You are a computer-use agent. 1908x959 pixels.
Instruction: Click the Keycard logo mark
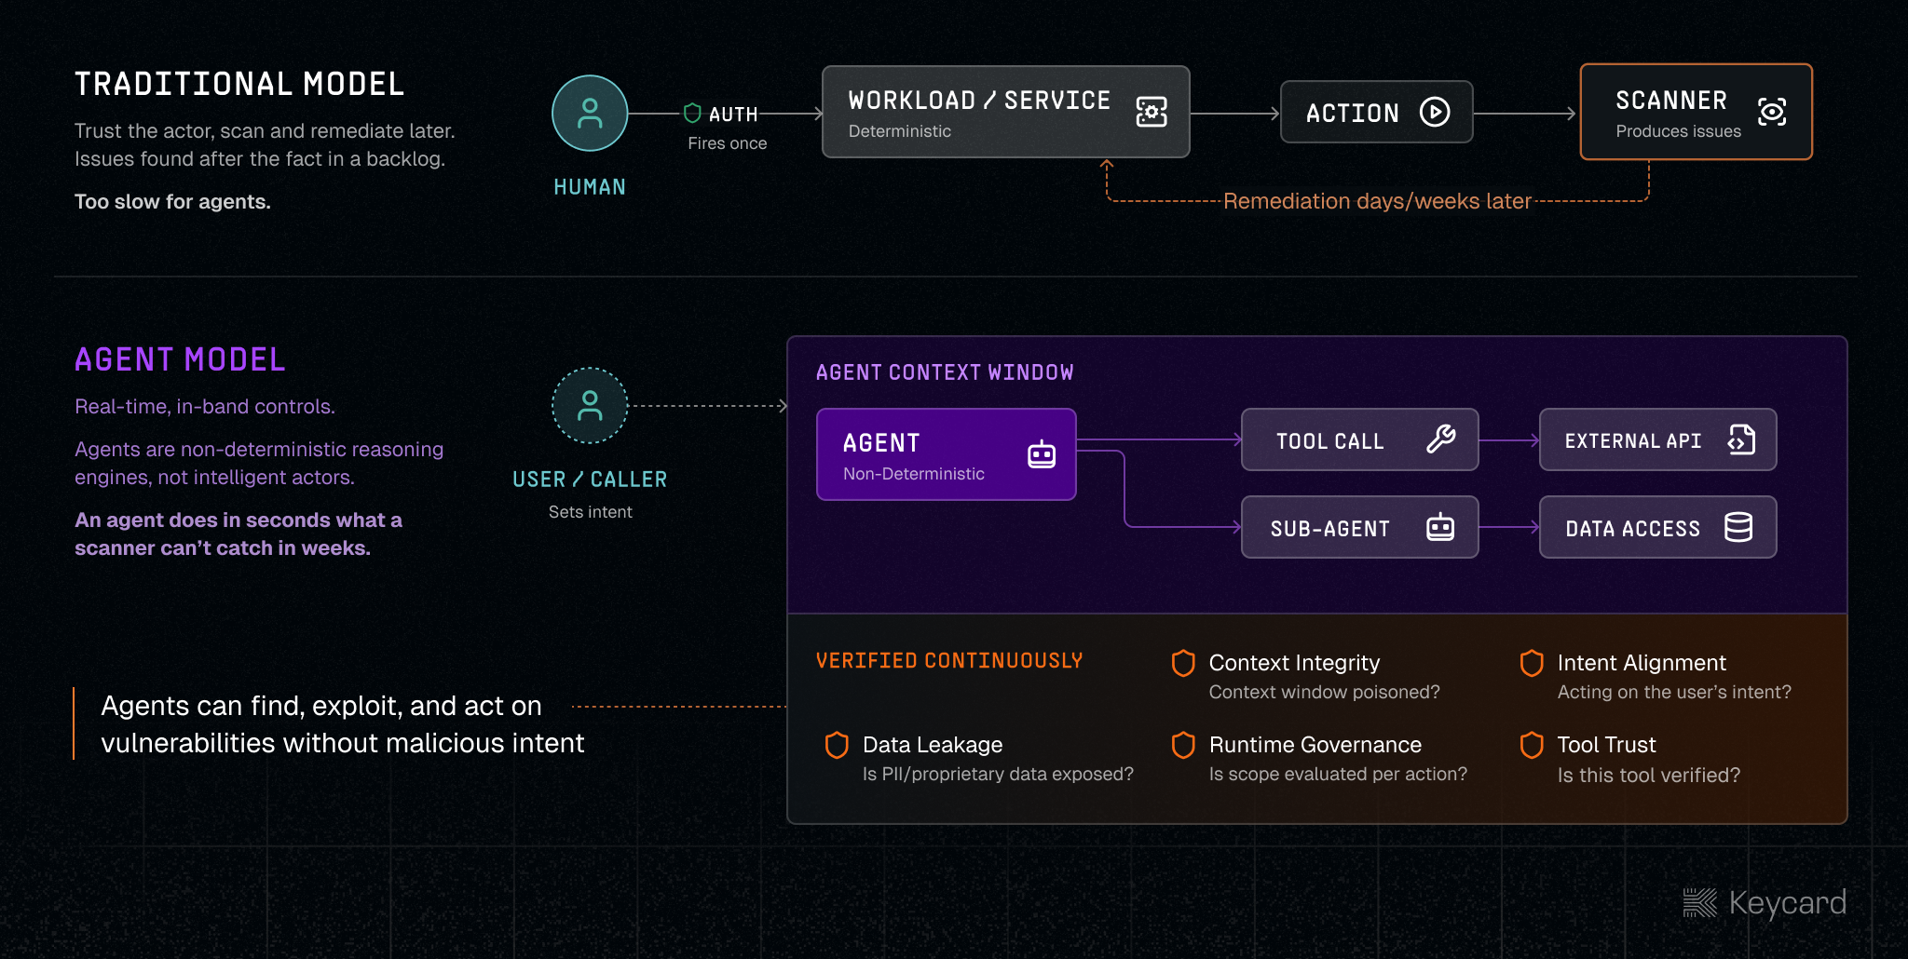(1699, 902)
